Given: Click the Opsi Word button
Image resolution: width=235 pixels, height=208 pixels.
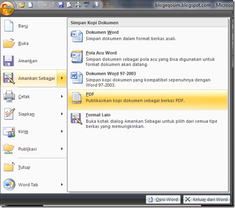Looking at the screenshot, I should tap(163, 199).
